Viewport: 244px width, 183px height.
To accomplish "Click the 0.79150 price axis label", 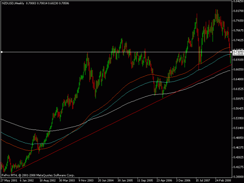I will [x=239, y=21].
